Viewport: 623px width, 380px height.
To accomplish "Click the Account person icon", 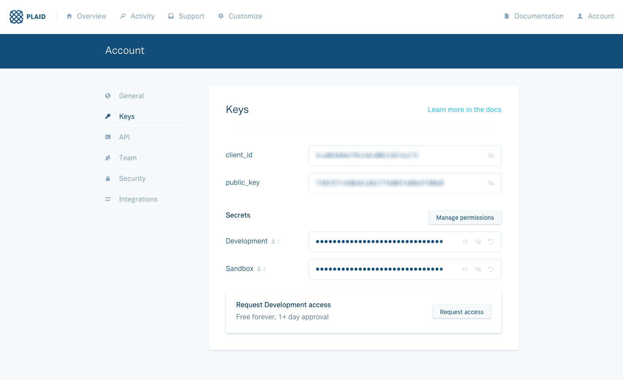I will [581, 16].
